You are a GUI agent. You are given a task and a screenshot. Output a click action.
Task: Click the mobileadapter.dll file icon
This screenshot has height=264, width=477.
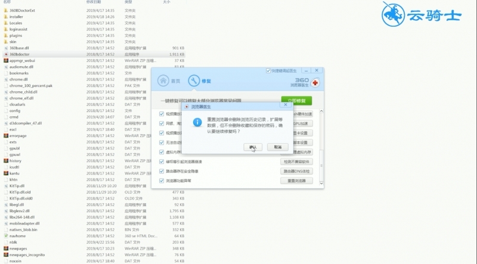[6, 223]
